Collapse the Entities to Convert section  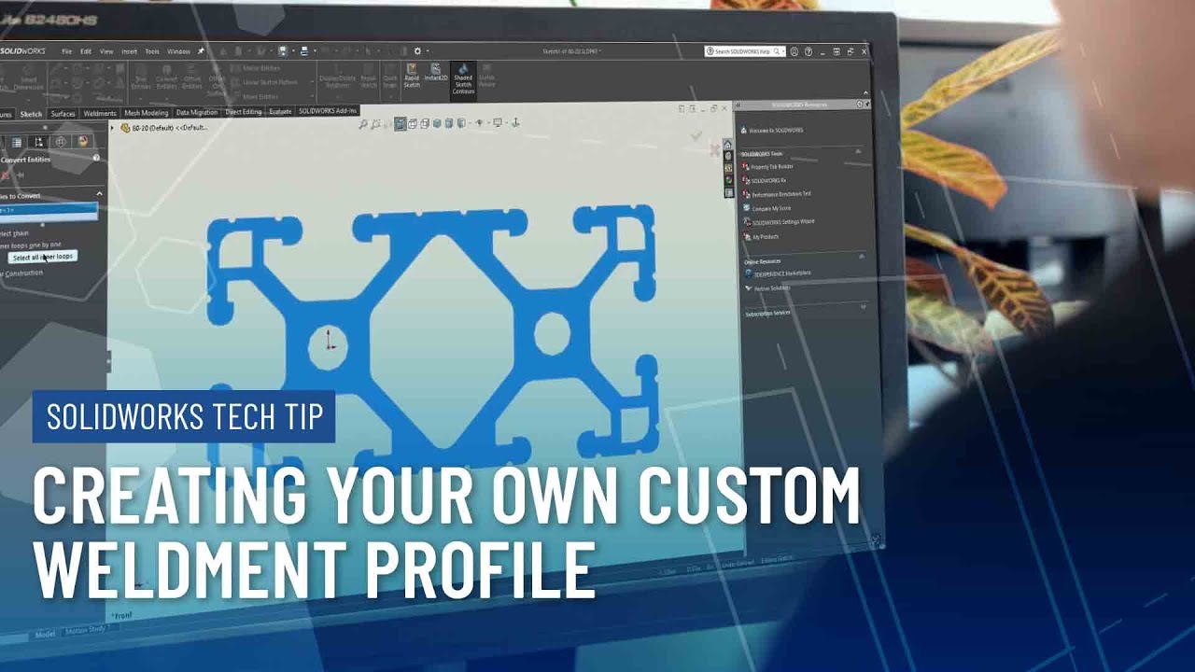(99, 194)
